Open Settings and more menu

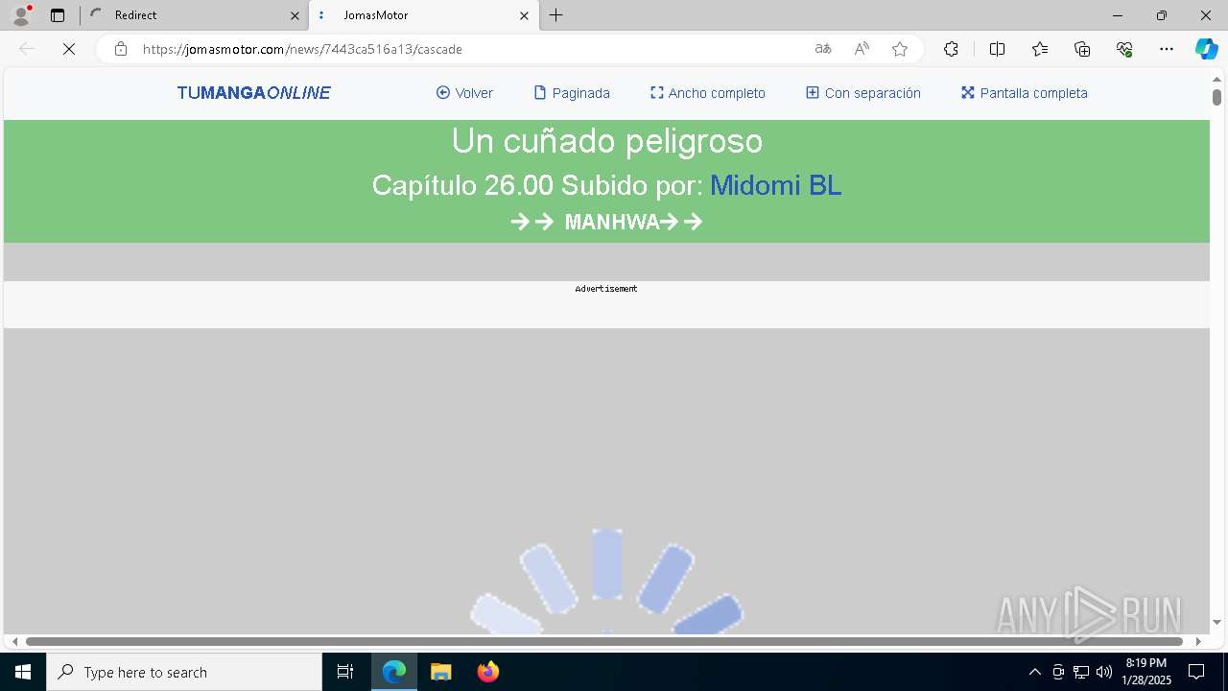(x=1167, y=49)
